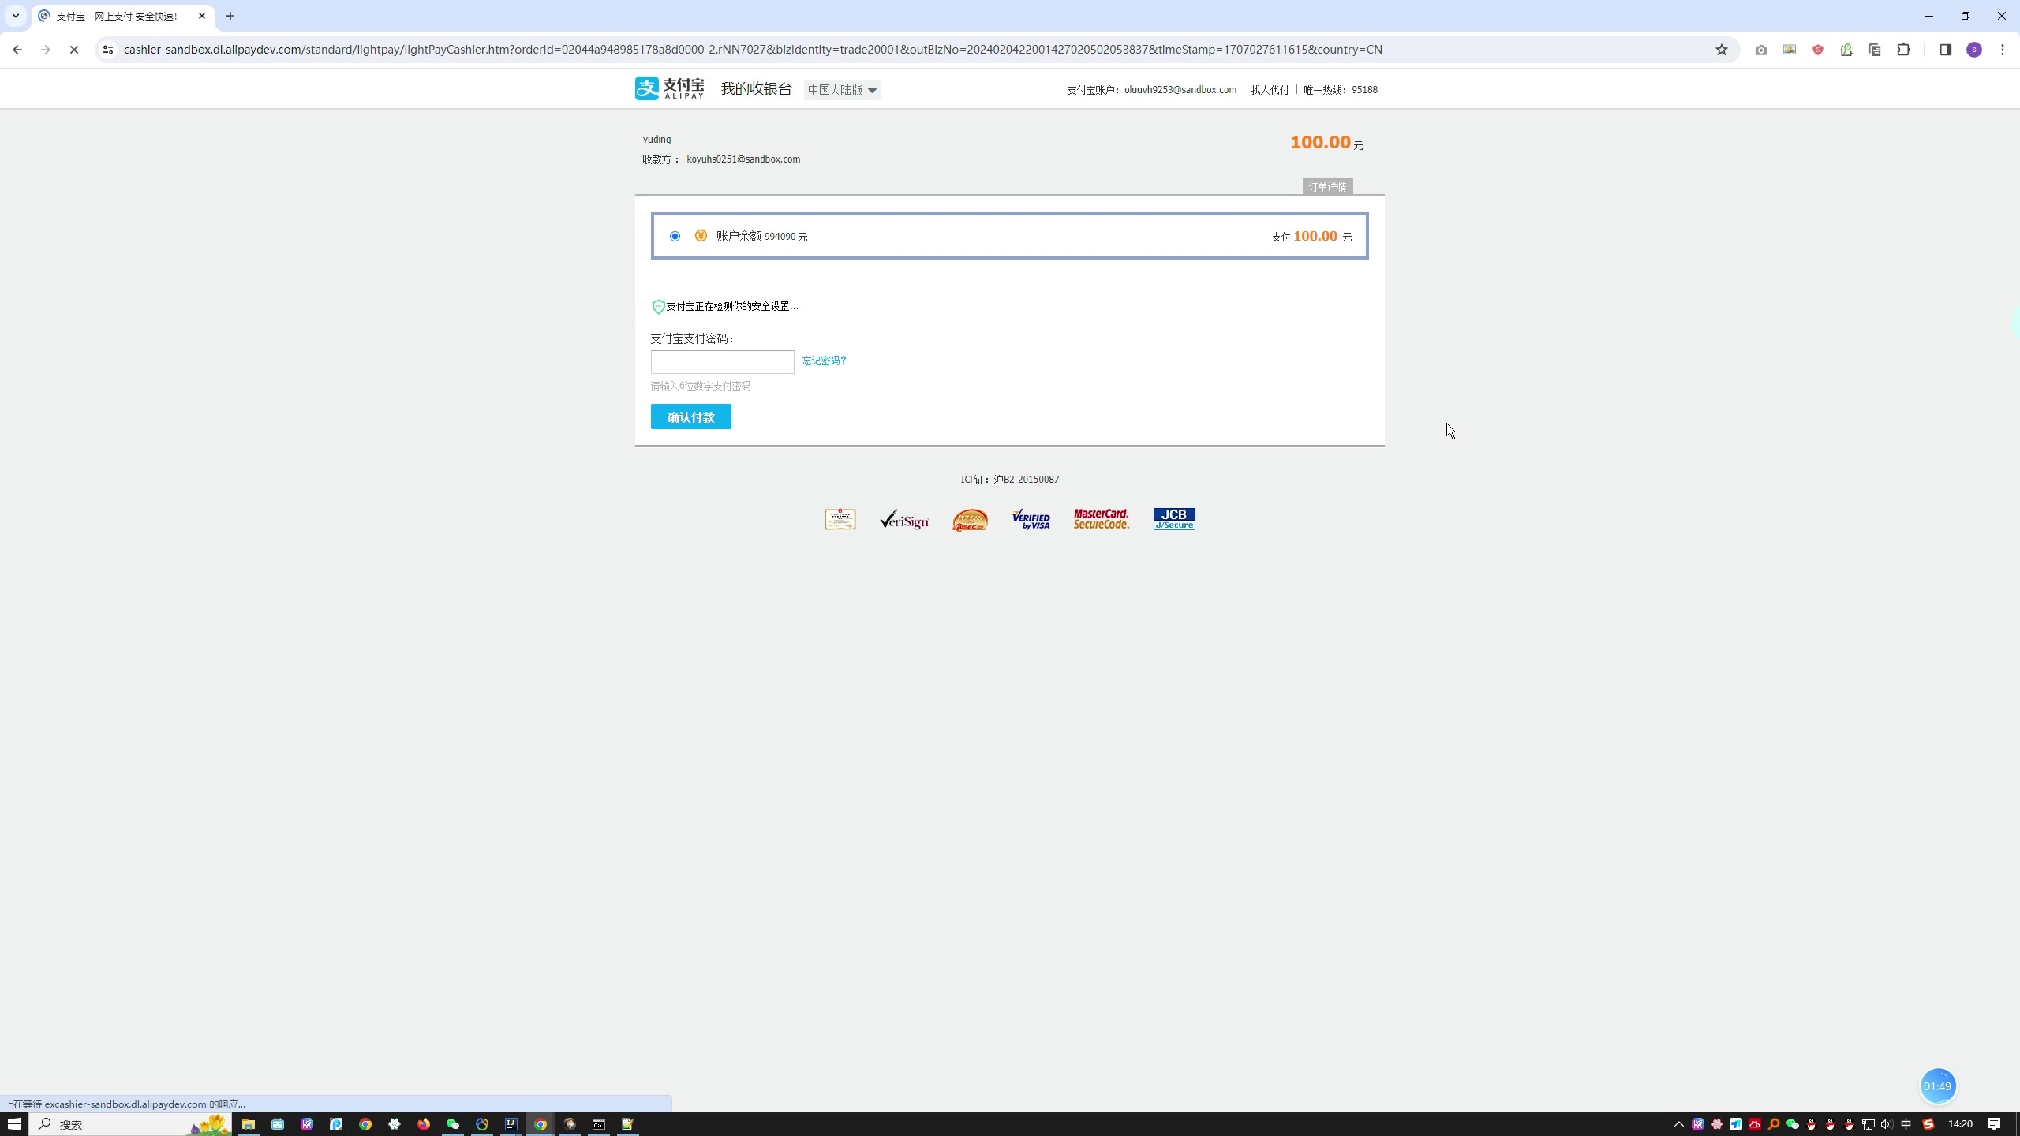
Task: Open the Sogou input method tray icon
Action: pos(1928,1124)
